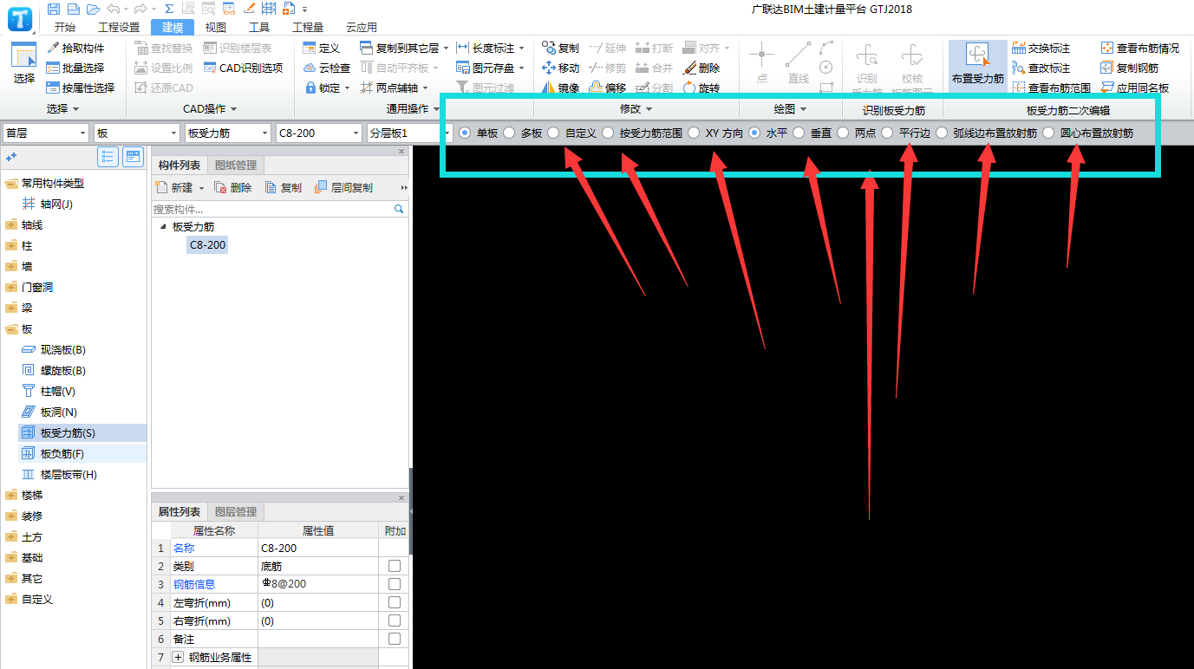Screen dimensions: 1194x669
Task: Select the XY 方向 radio option
Action: pyautogui.click(x=694, y=133)
